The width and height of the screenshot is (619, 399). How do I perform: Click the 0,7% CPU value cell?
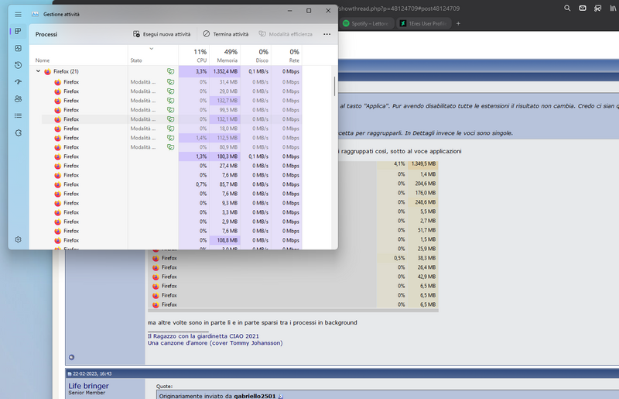[x=194, y=184]
